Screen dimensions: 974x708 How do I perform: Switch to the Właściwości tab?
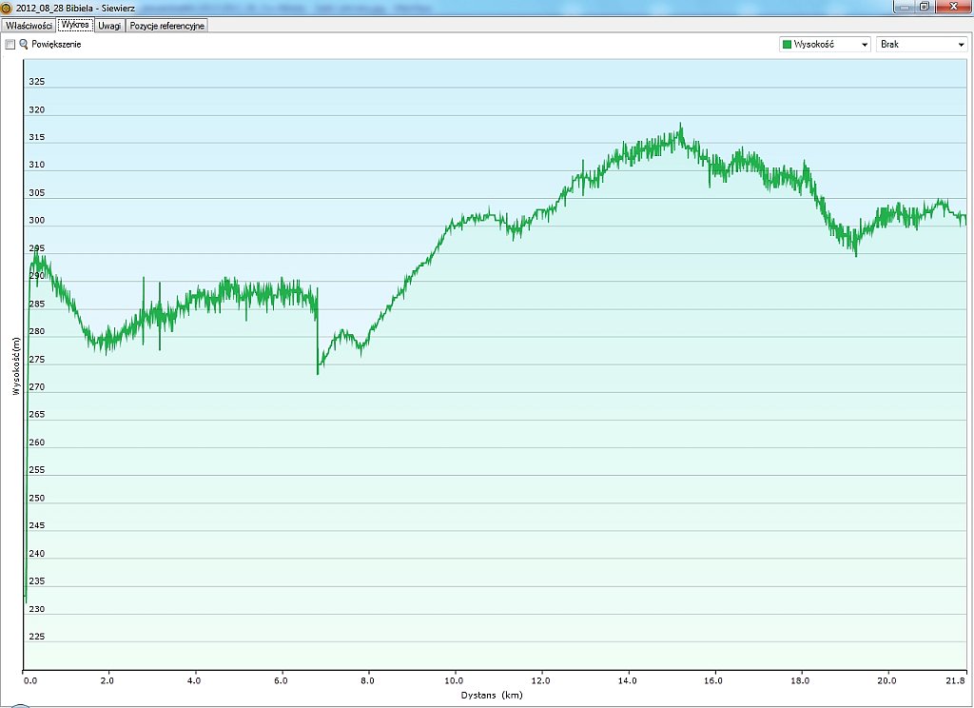coord(29,26)
